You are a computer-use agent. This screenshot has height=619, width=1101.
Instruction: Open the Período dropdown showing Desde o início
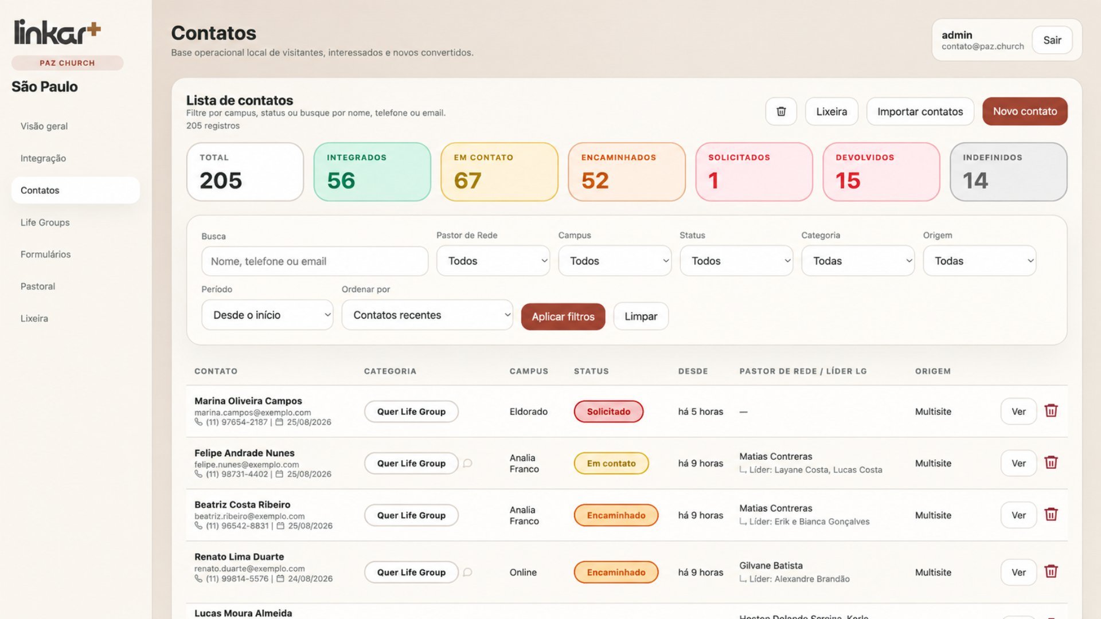267,315
